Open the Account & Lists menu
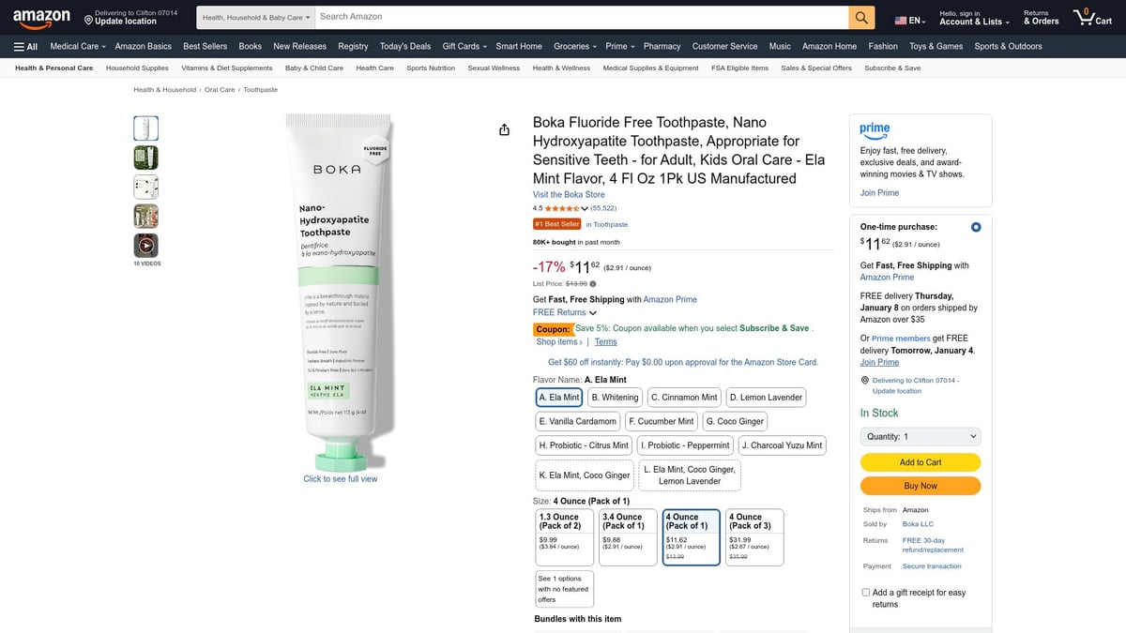1126x633 pixels. coord(973,21)
